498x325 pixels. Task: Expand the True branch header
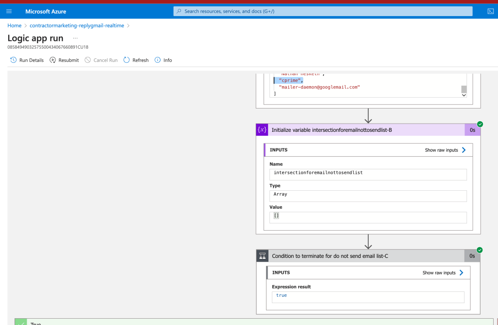pos(254,322)
